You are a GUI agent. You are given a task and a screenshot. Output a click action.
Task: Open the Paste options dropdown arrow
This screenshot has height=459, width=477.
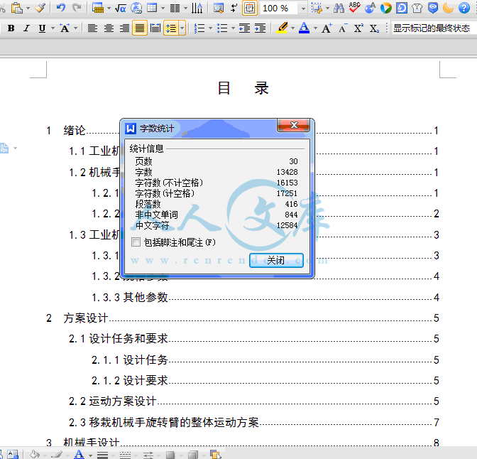[x=28, y=9]
